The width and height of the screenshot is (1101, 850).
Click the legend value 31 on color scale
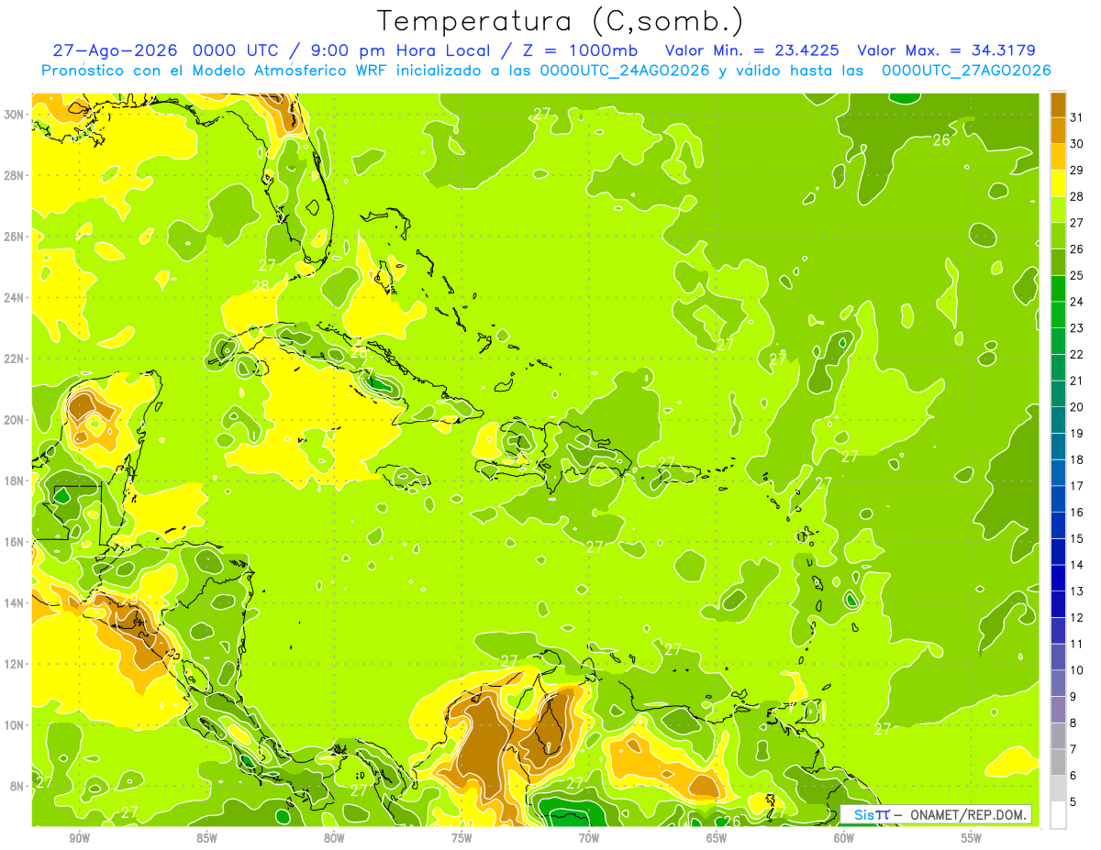[1077, 117]
